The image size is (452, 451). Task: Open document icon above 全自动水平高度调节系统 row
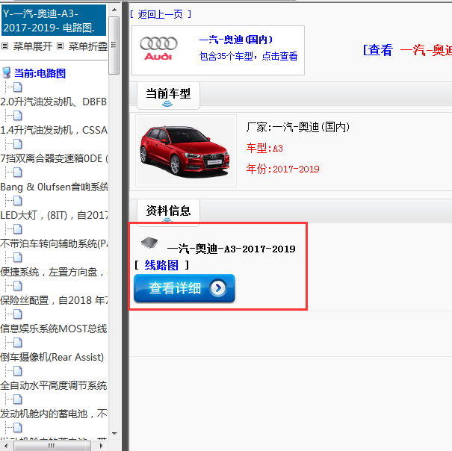[x=18, y=371]
